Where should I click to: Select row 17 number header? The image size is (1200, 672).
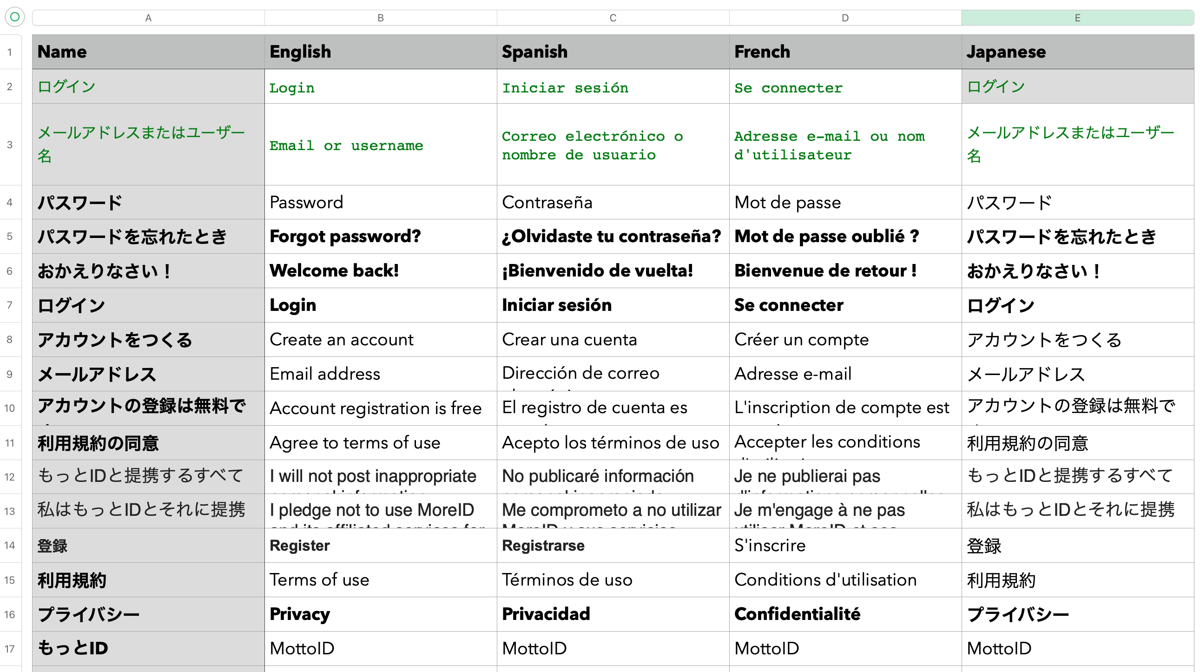pyautogui.click(x=10, y=648)
